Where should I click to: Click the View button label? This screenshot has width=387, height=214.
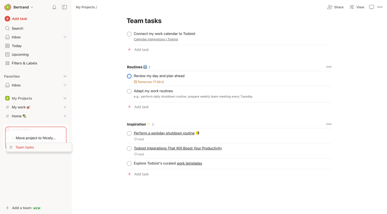360,7
